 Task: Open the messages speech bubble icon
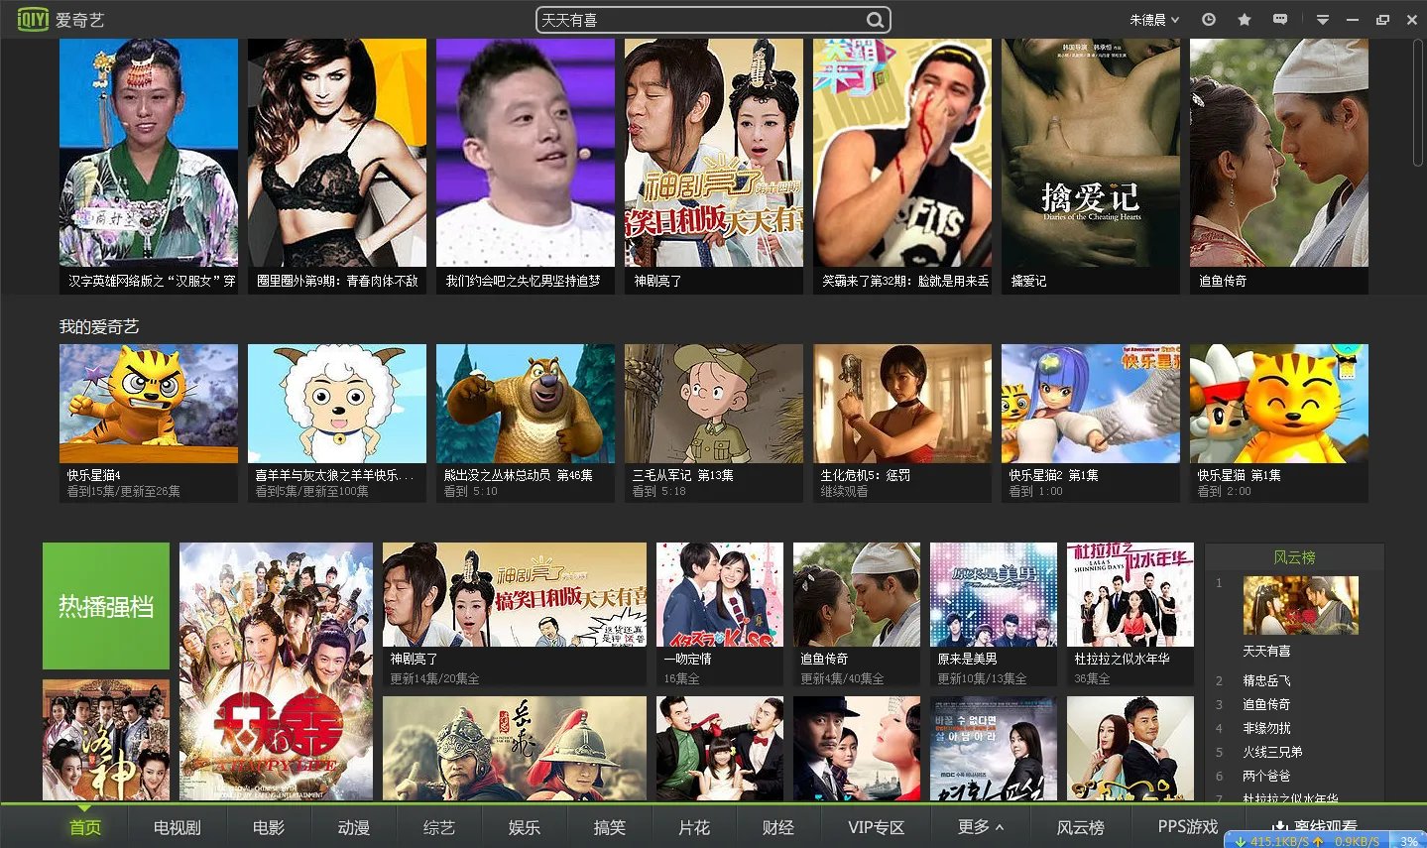[1280, 20]
